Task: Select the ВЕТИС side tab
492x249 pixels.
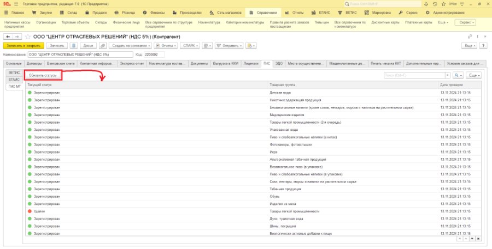Action: (x=14, y=72)
